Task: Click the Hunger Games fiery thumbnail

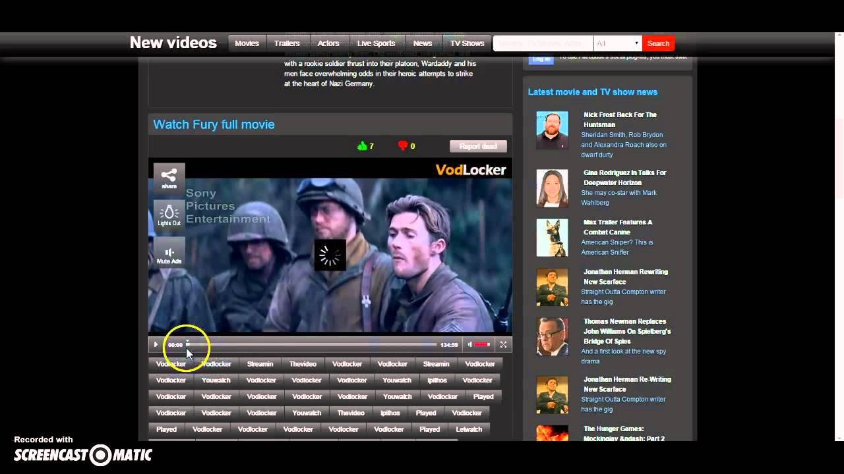Action: tap(552, 433)
